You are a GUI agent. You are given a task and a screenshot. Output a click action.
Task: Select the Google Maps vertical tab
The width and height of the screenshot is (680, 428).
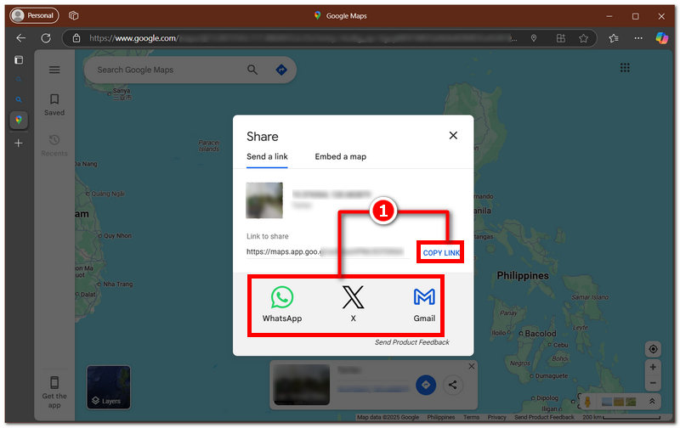click(19, 120)
